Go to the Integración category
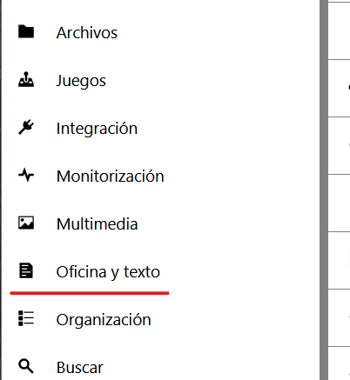Viewport: 350px width, 380px height. pos(97,128)
